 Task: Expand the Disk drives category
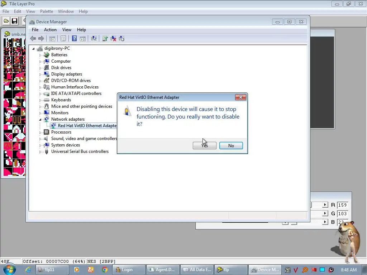tap(40, 68)
